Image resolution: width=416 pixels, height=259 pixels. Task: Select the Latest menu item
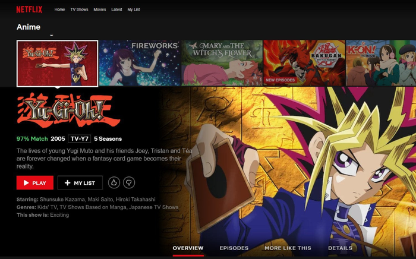pyautogui.click(x=116, y=10)
